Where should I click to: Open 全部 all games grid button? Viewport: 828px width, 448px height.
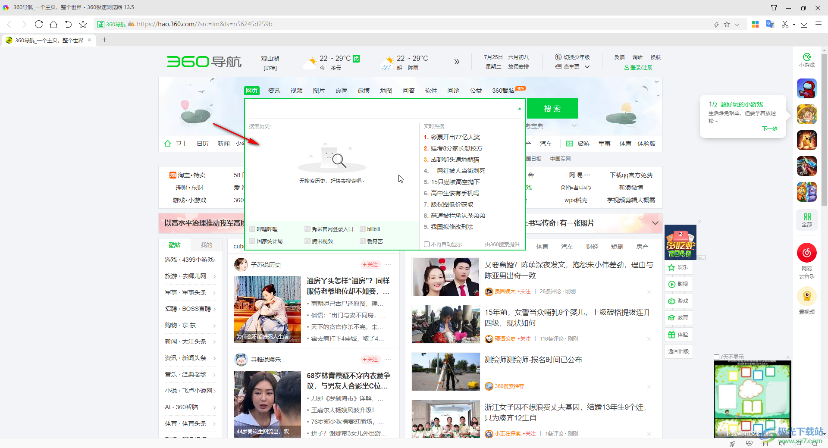(807, 220)
